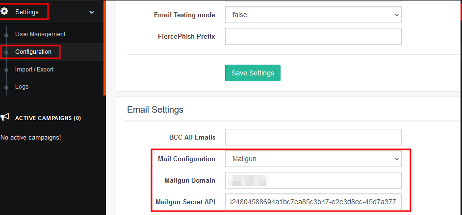Expand the Mail Configuration dropdown

point(313,159)
